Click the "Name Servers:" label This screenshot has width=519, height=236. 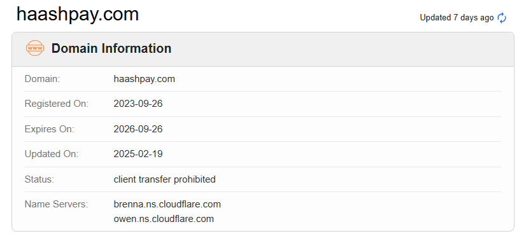coord(56,204)
